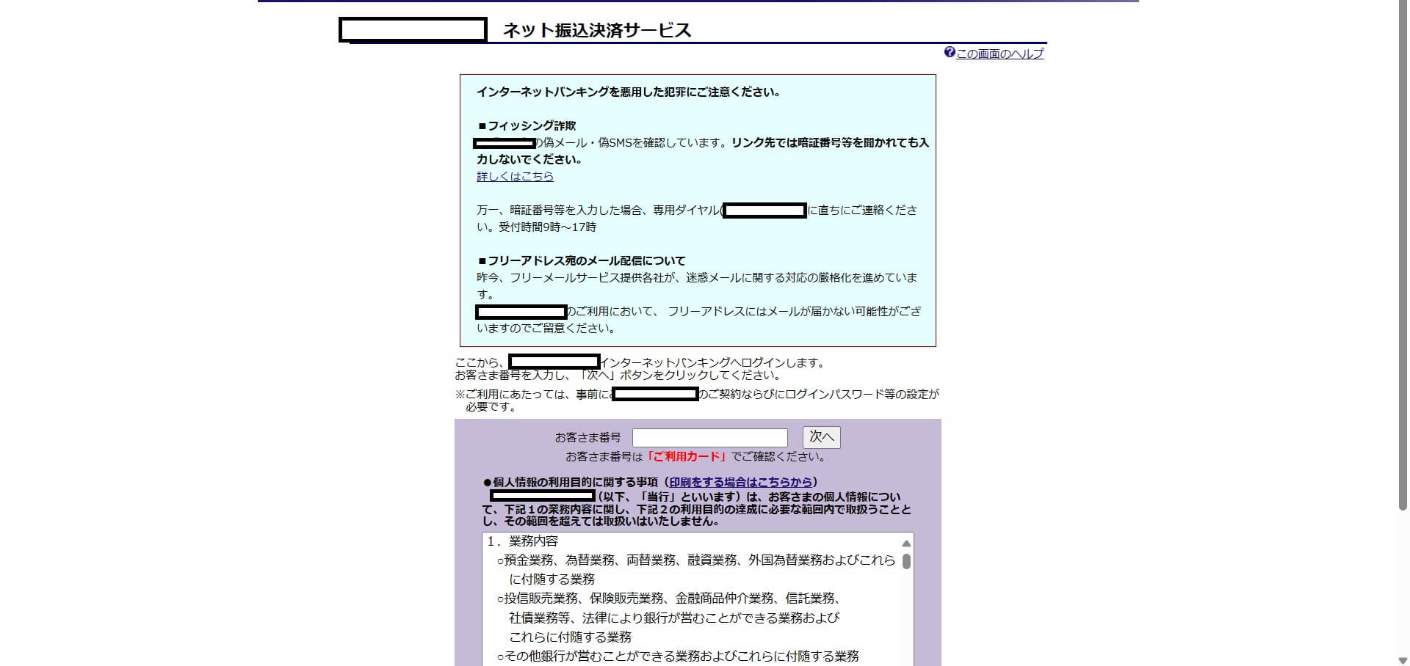
Task: Click the terms box scrollbar thumb
Action: 906,561
